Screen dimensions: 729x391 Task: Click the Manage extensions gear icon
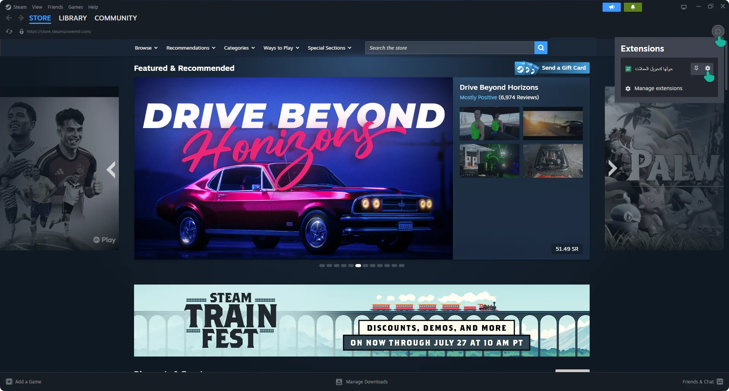[628, 88]
